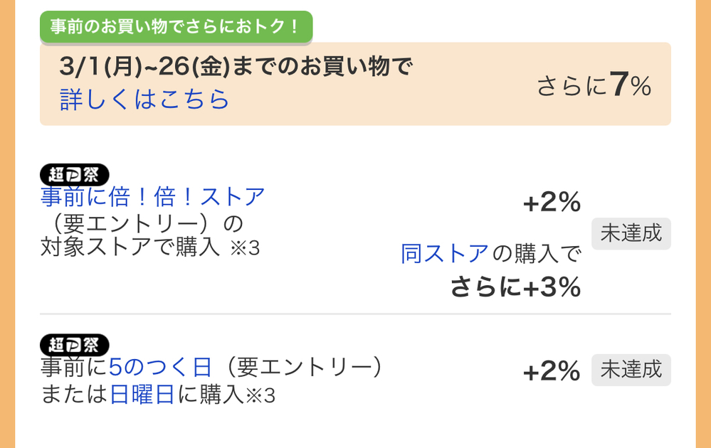Click the +2% value in 倍！倍！ストア row
Screen dimensions: 711x448
(552, 203)
